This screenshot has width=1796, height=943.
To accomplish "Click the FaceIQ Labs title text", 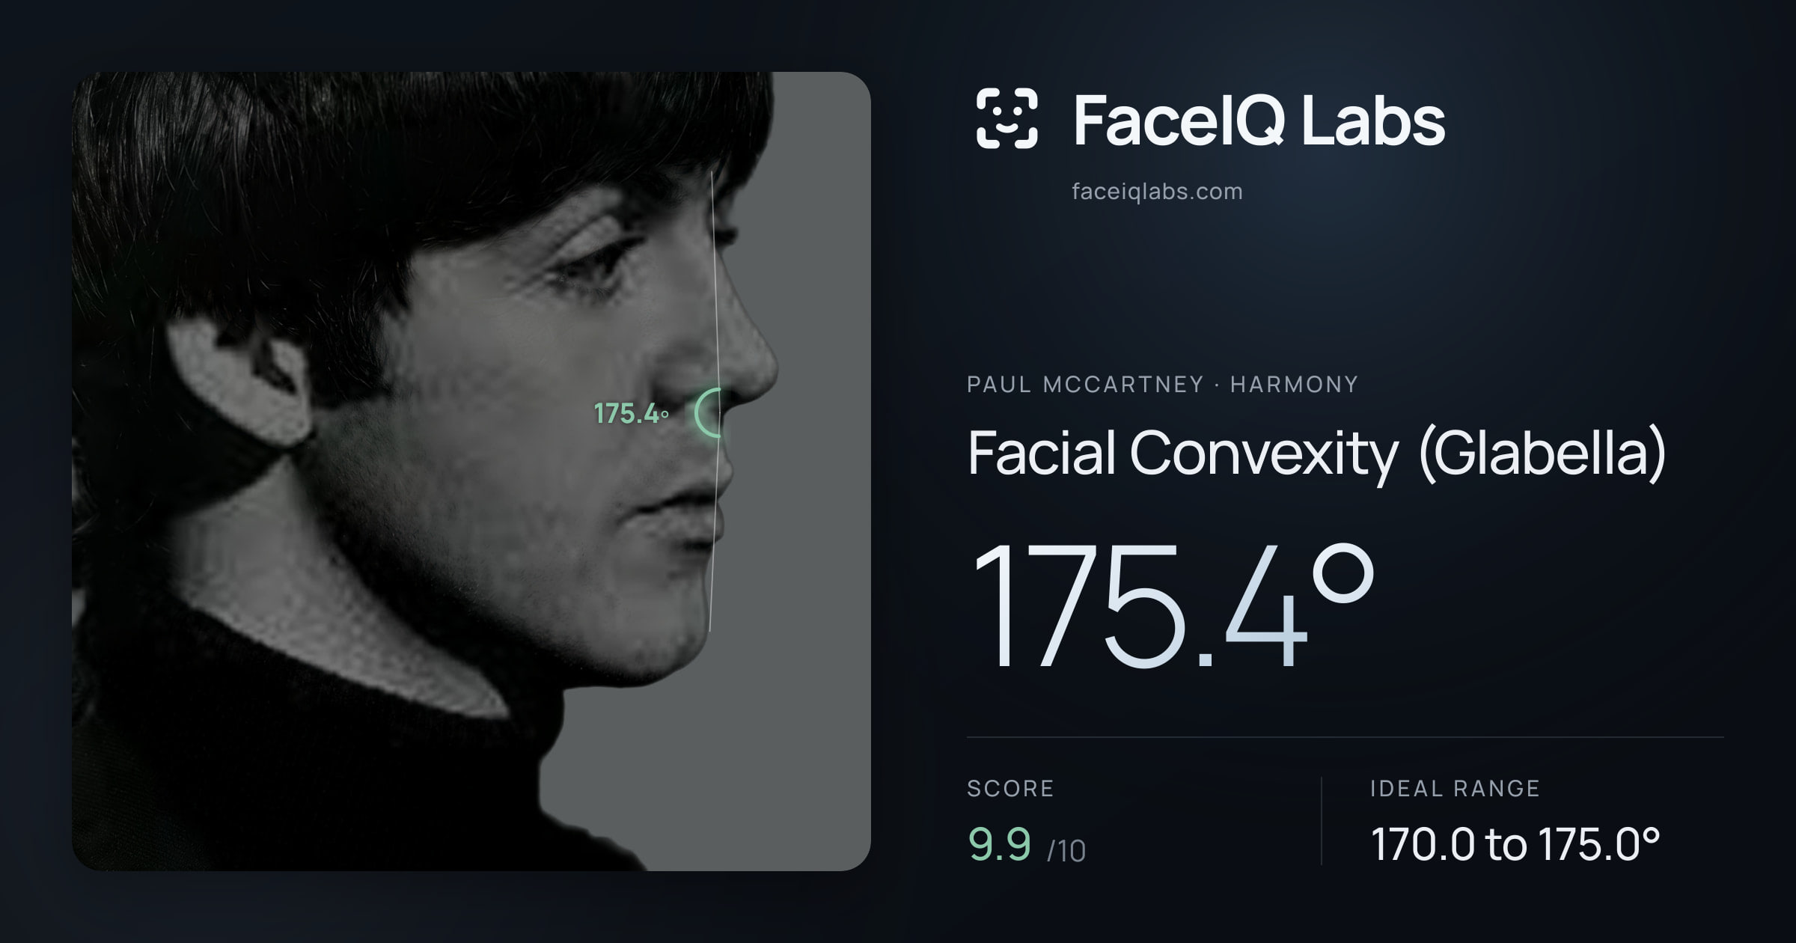I will (x=1259, y=120).
